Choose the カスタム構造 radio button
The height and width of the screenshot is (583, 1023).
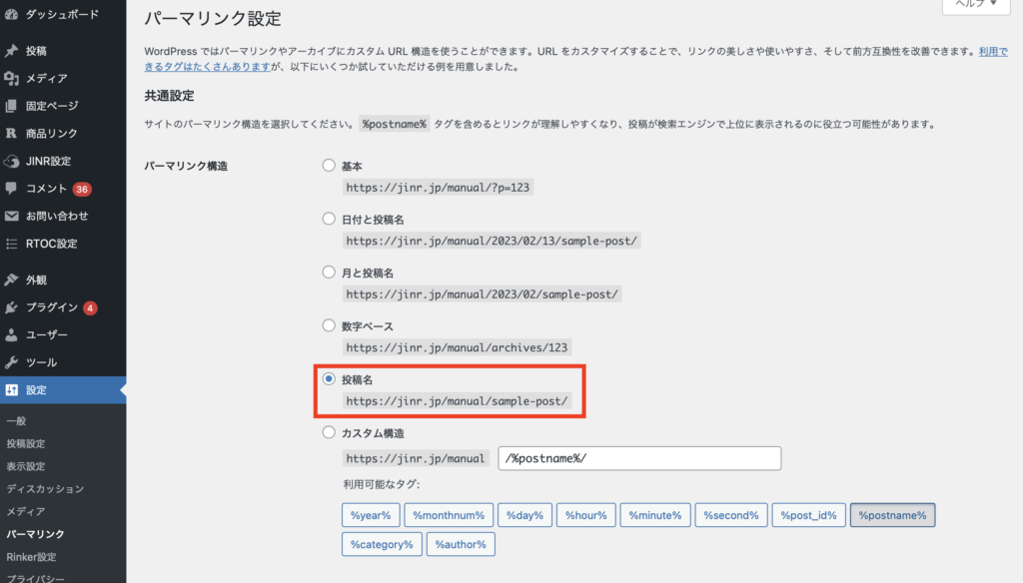(329, 433)
